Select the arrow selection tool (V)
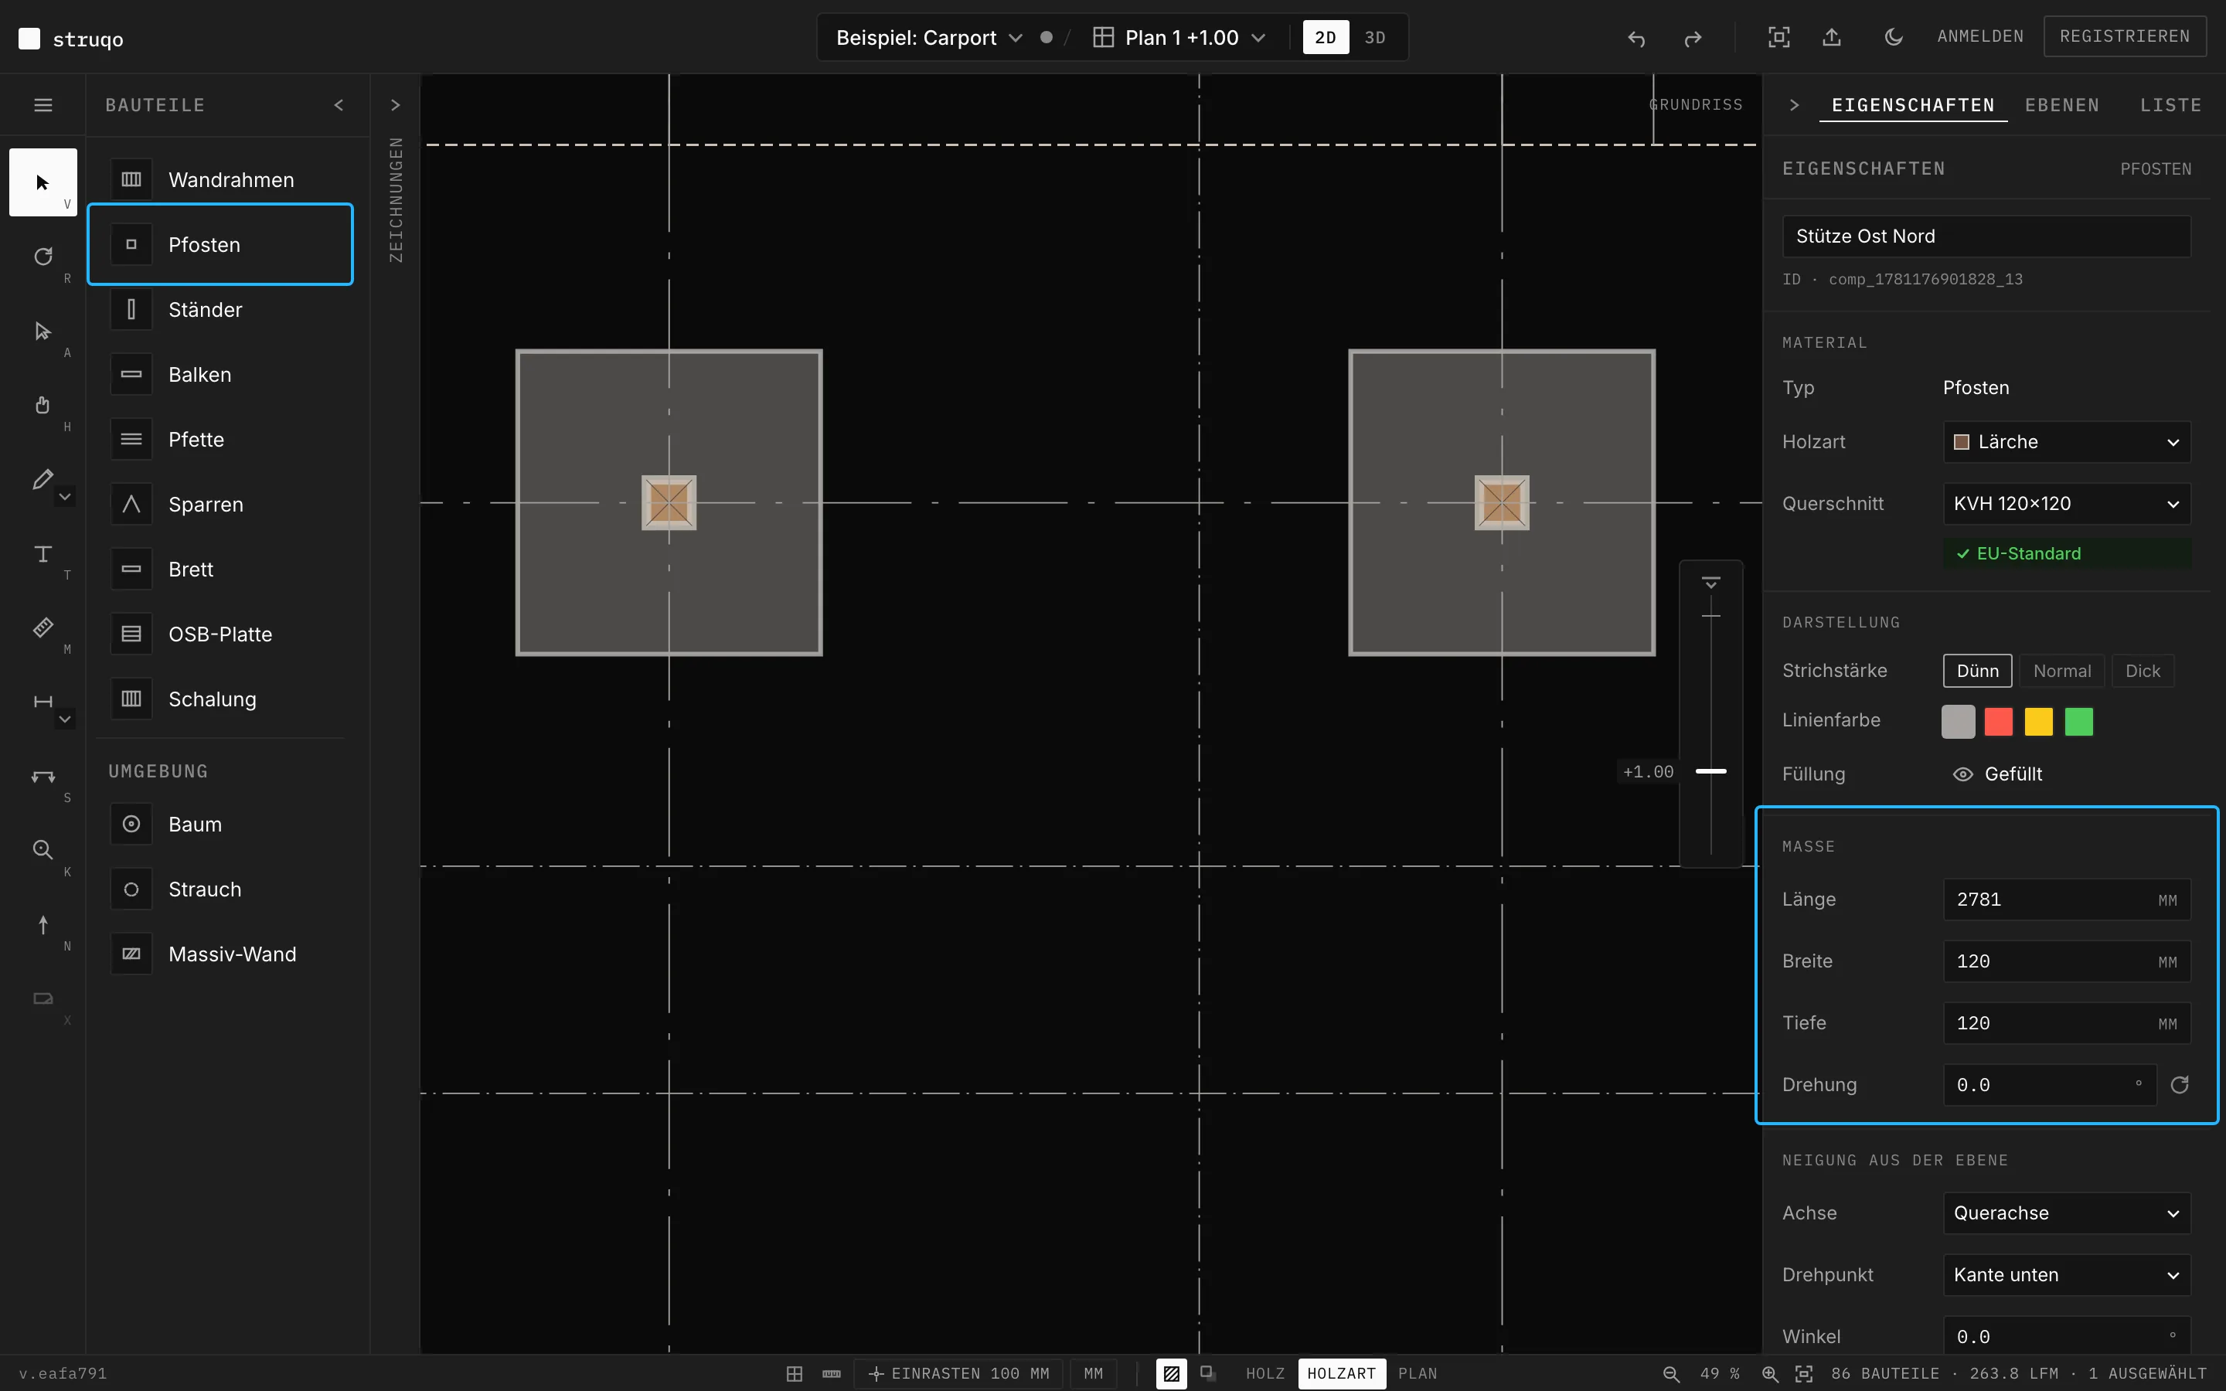 coord(43,182)
